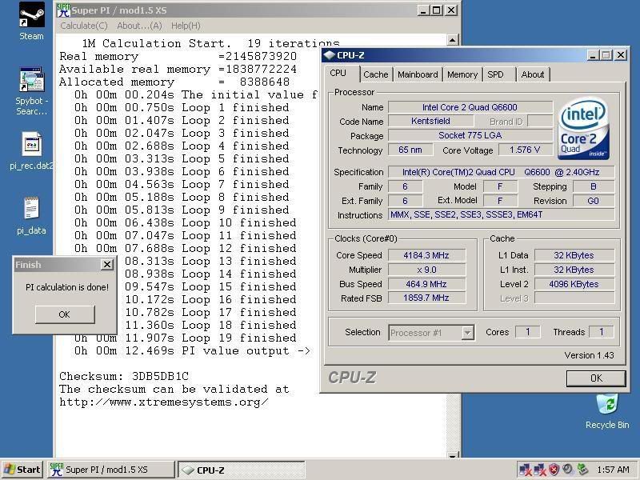Click the Multiplier value x 9.0
Image resolution: width=640 pixels, height=480 pixels.
pos(426,270)
